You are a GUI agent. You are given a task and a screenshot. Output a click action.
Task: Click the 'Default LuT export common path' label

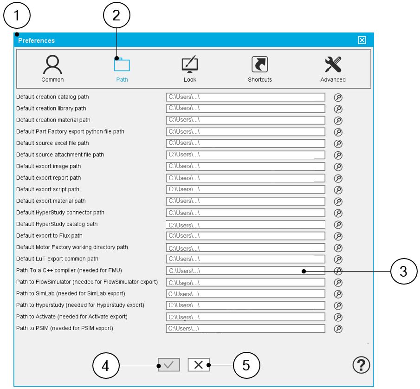pos(58,259)
